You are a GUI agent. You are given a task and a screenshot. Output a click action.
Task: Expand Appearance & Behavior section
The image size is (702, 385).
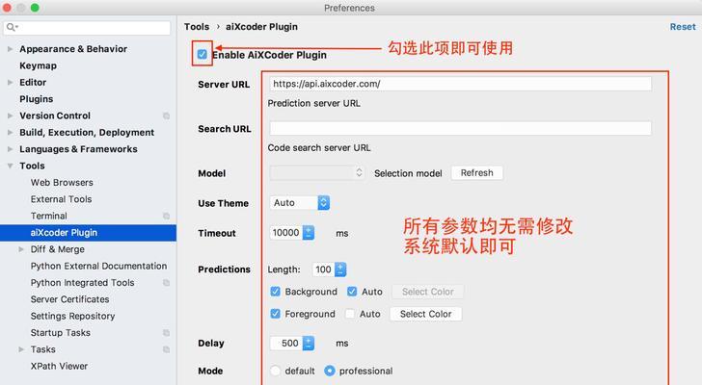tap(10, 49)
